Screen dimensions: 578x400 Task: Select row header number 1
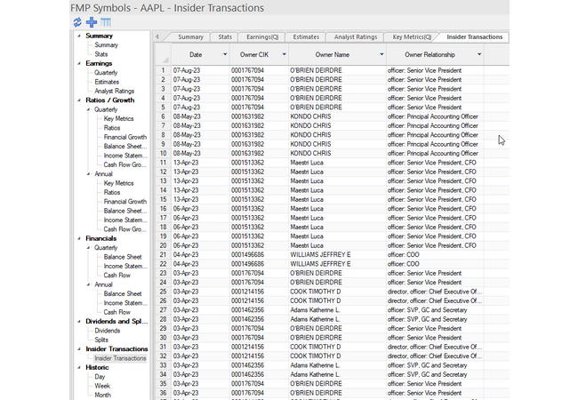click(163, 70)
